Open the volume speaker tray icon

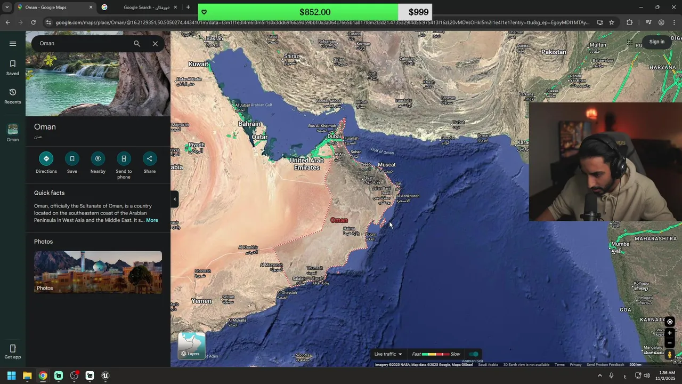647,375
